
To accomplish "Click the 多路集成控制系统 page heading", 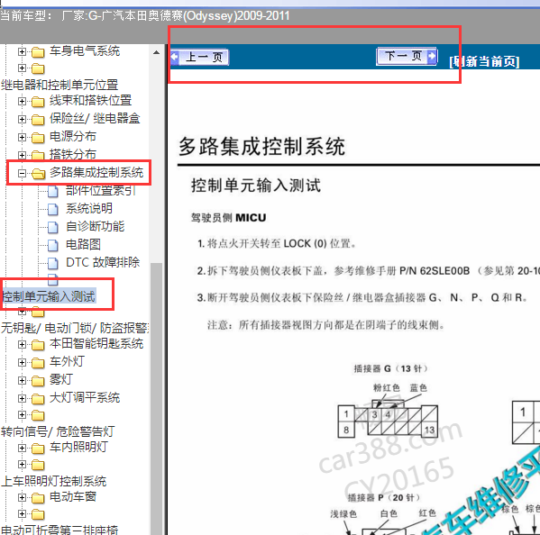I will click(262, 147).
